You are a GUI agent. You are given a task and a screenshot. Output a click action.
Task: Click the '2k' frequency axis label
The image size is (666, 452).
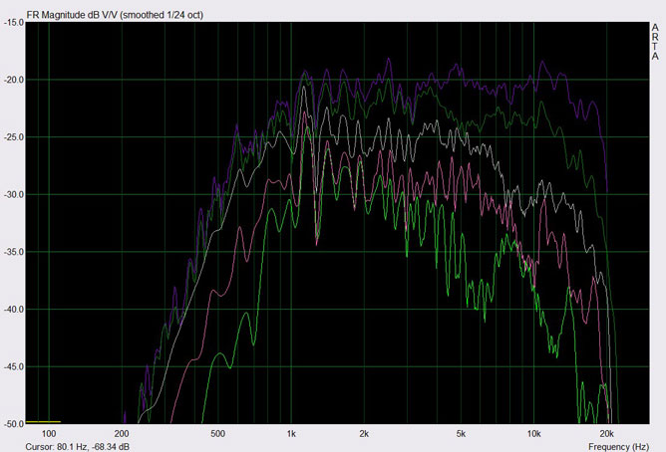point(364,434)
